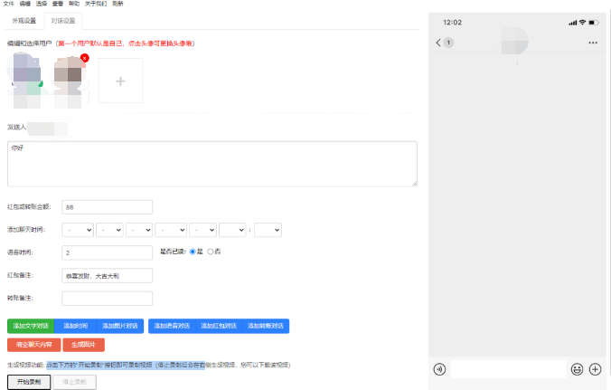
Task: Click the message input box in phone preview
Action: pos(508,369)
